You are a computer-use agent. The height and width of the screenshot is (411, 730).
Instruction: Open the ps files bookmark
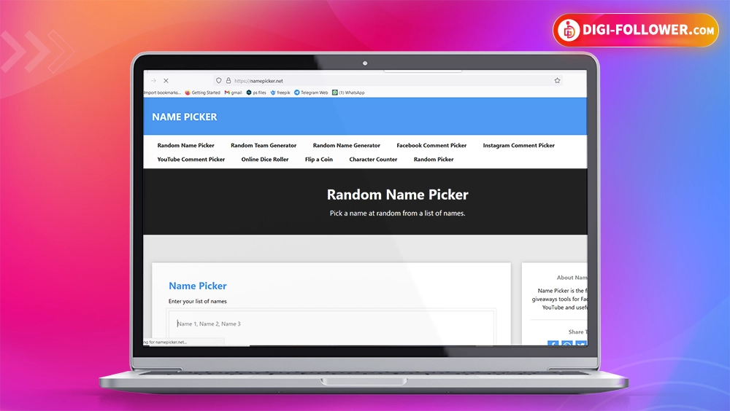coord(256,93)
